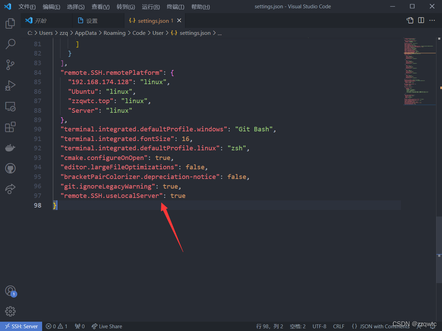This screenshot has height=331, width=442.
Task: Open the 编辑(E) menu
Action: click(51, 7)
